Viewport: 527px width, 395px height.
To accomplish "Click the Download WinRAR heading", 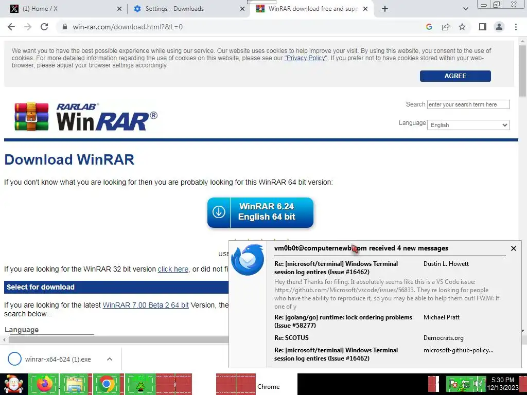I will (69, 159).
